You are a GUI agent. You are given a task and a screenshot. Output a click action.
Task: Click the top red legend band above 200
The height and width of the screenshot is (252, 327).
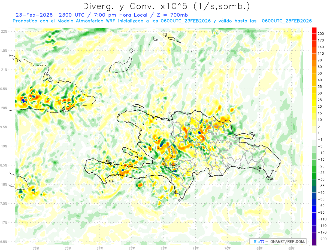314,31
